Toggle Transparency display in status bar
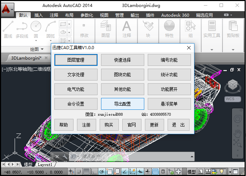 [x=155, y=171]
